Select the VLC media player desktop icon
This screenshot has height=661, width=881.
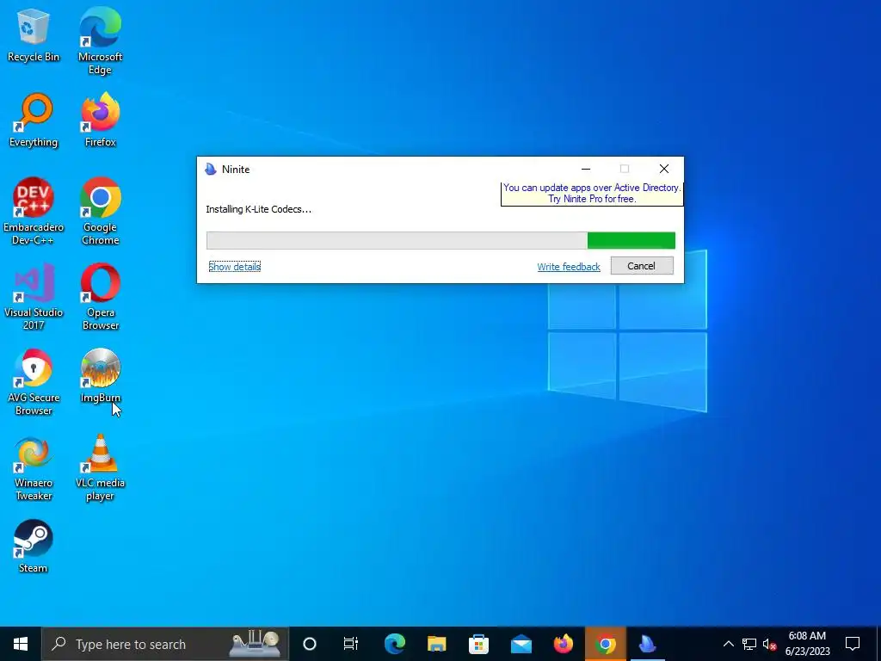pos(100,467)
